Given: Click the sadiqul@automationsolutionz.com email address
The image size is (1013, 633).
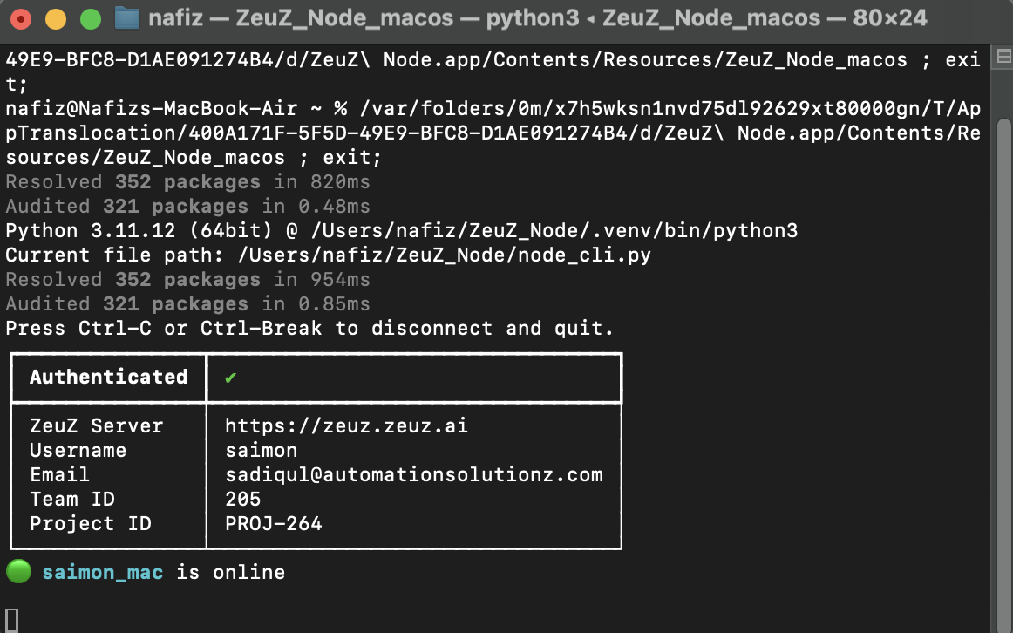Looking at the screenshot, I should point(413,474).
